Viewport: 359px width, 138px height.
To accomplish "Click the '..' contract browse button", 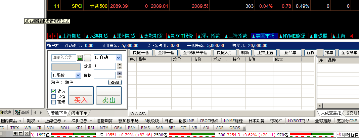I will pyautogui.click(x=87, y=58).
